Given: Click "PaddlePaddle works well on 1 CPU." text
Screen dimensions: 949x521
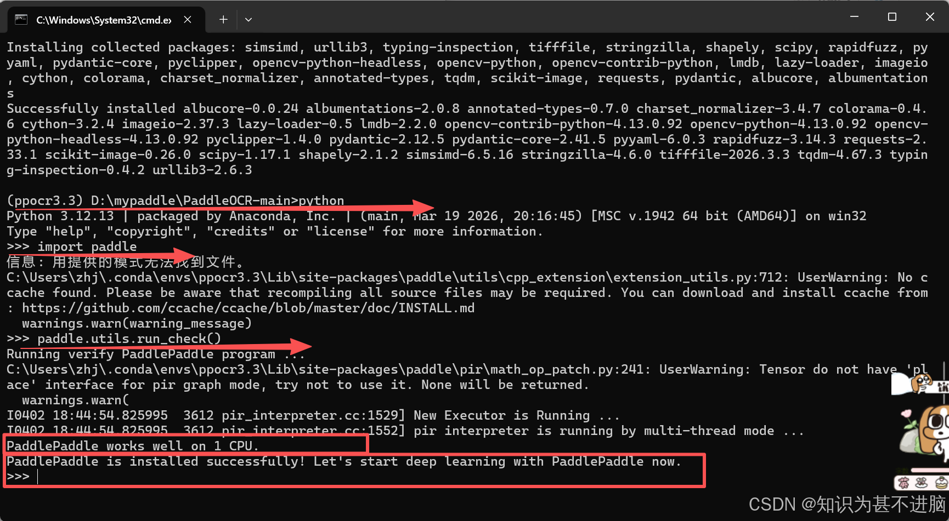Looking at the screenshot, I should click(x=132, y=446).
